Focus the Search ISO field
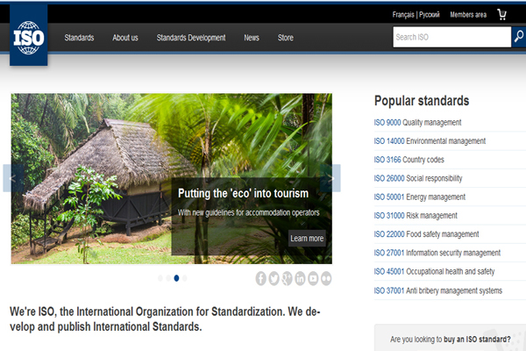 click(x=451, y=37)
